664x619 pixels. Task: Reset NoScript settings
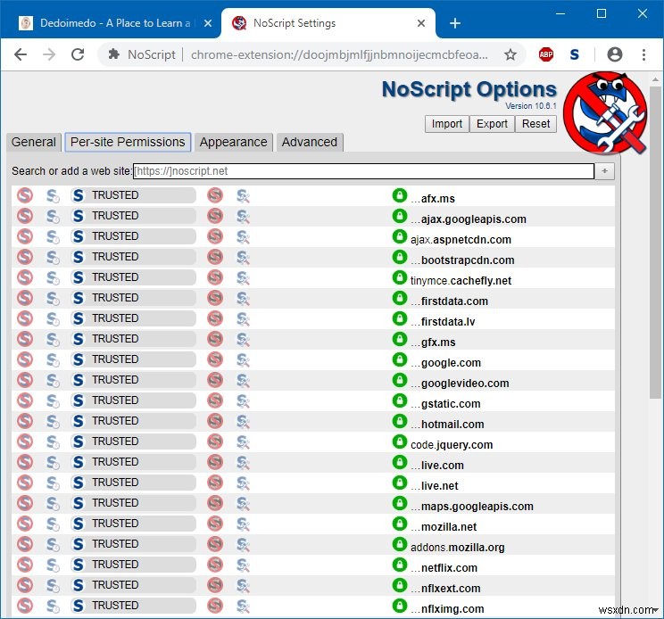pos(535,124)
